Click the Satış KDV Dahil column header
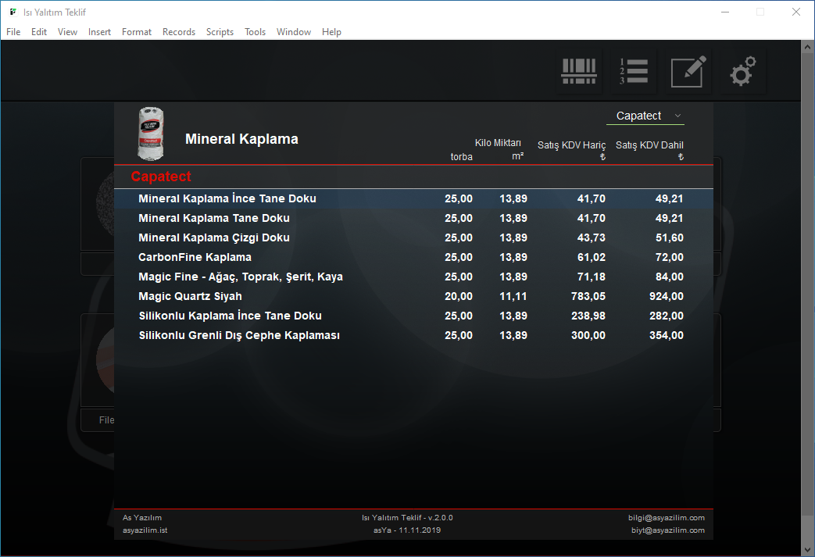Image resolution: width=815 pixels, height=557 pixels. click(x=649, y=145)
